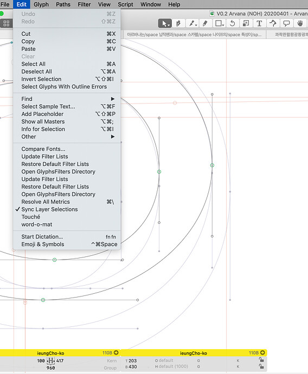Edit top value T 203
Viewport: 308px width, 374px height.
[x=131, y=360]
